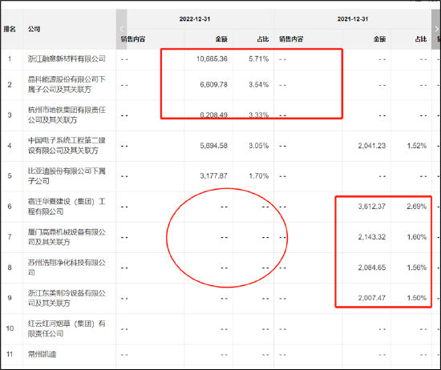
Task: Click amount 10,665.36 in row 1
Action: pyautogui.click(x=212, y=58)
